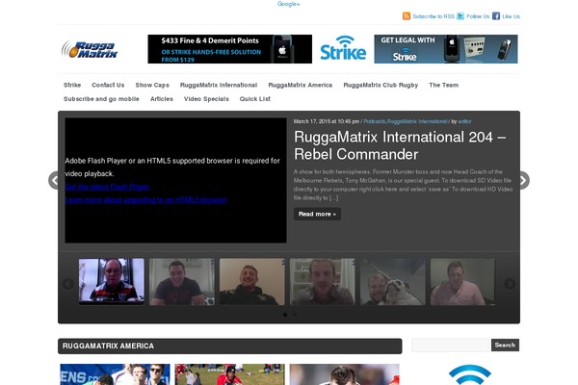Screen dimensions: 578x385
Task: Click the Follow Us link
Action: [478, 16]
